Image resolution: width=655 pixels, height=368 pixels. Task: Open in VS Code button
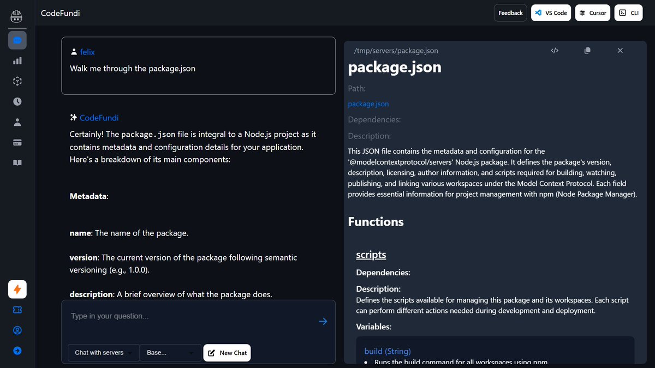(x=551, y=13)
